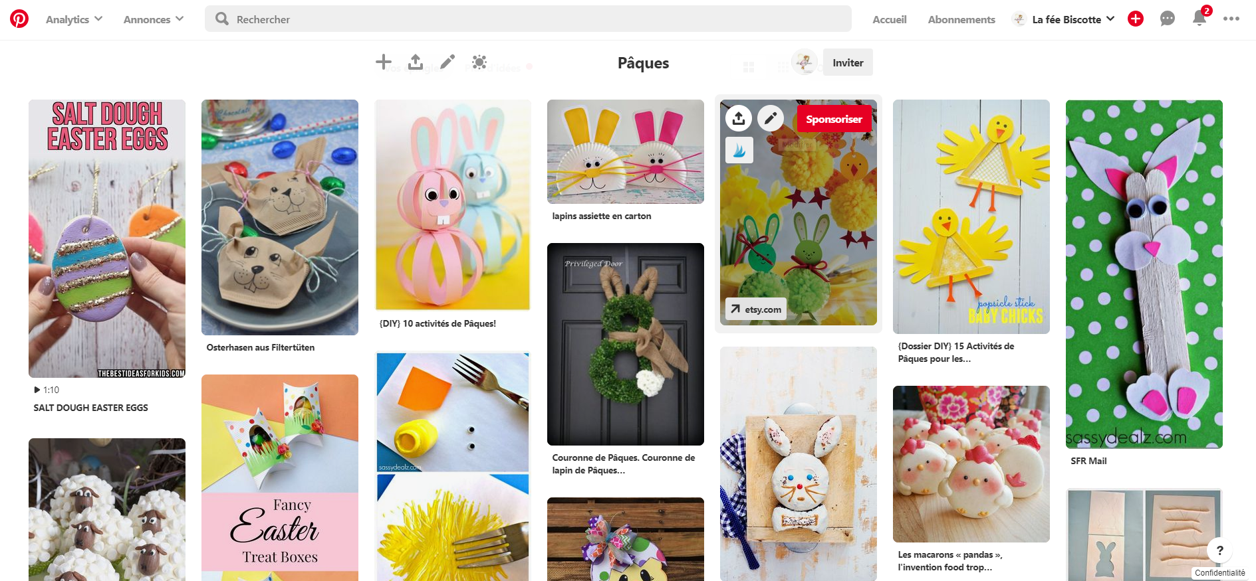Click the search magnifier icon
Image resolution: width=1256 pixels, height=581 pixels.
222,19
